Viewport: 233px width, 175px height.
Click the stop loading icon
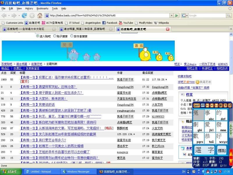(32, 15)
